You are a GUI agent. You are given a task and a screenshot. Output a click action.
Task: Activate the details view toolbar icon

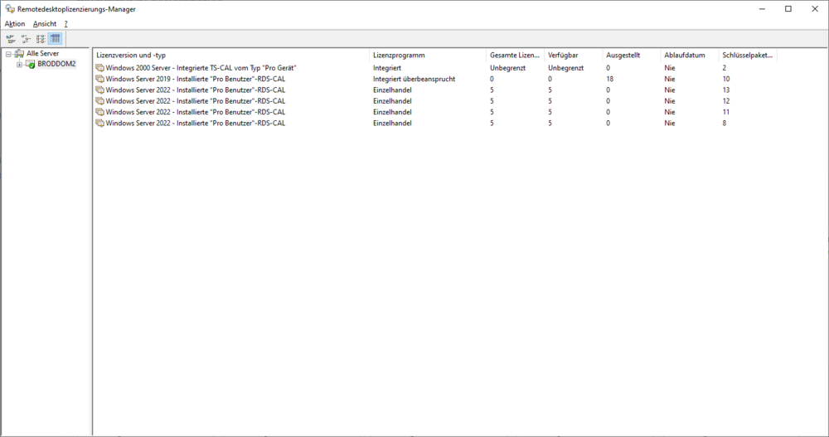click(56, 39)
